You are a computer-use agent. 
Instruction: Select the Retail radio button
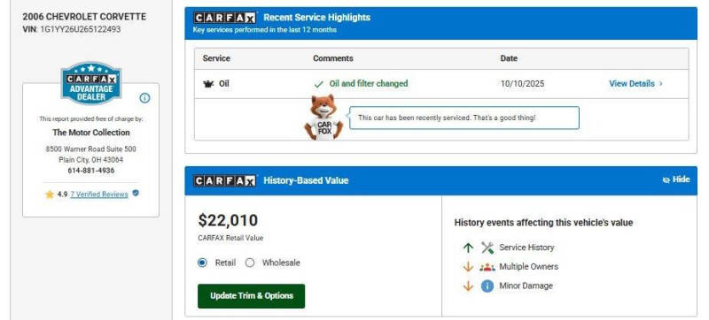[203, 263]
